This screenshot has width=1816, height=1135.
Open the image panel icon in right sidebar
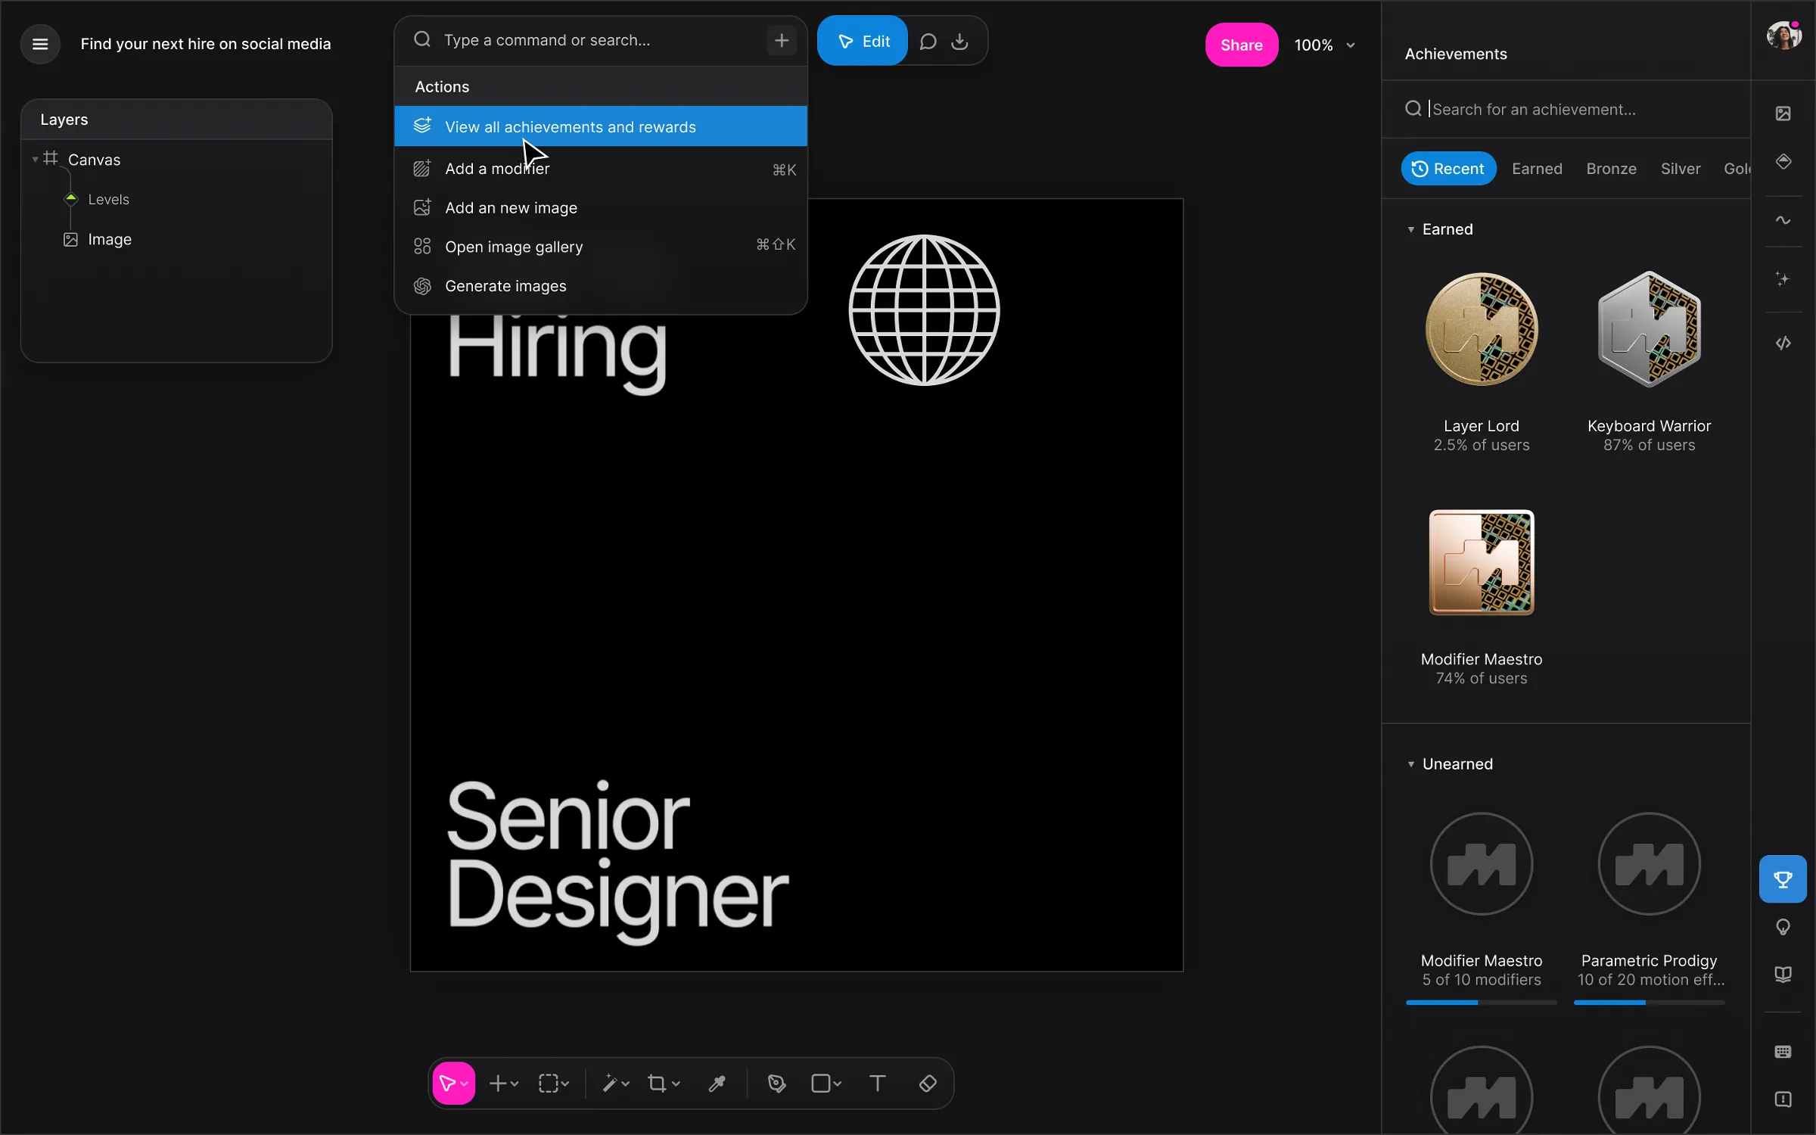(1783, 113)
